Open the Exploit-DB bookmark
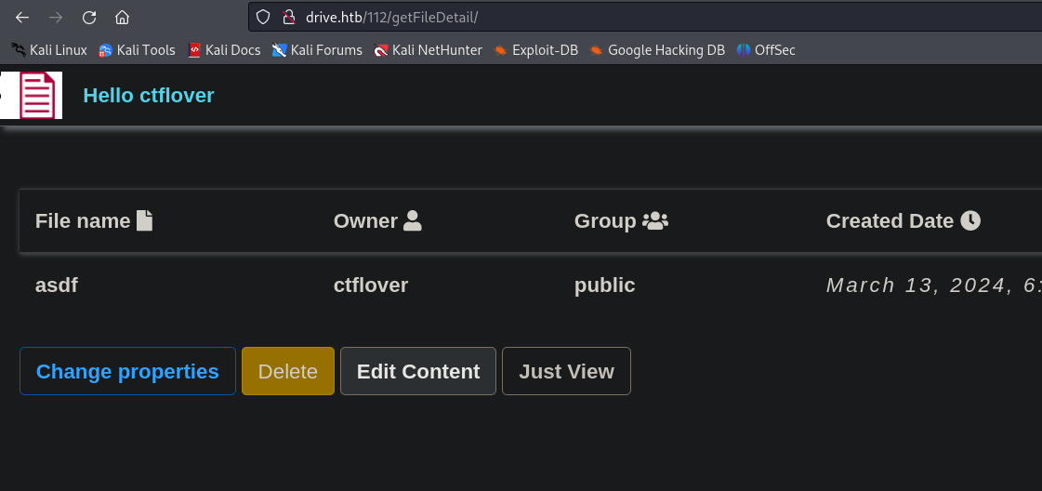 point(535,50)
